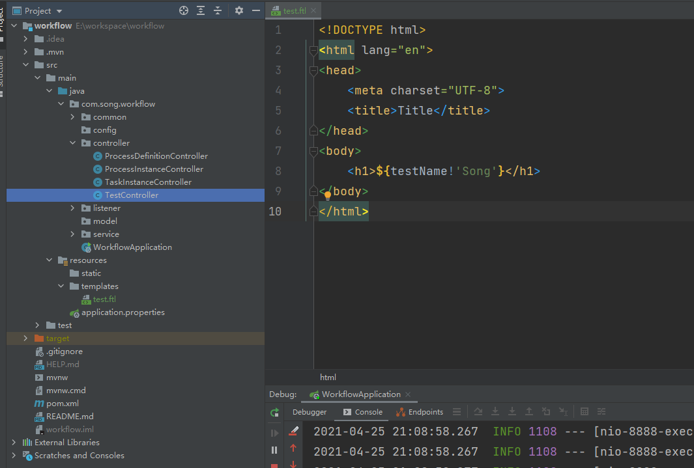Switch to the Debugger tab
Image resolution: width=694 pixels, height=468 pixels.
click(310, 412)
